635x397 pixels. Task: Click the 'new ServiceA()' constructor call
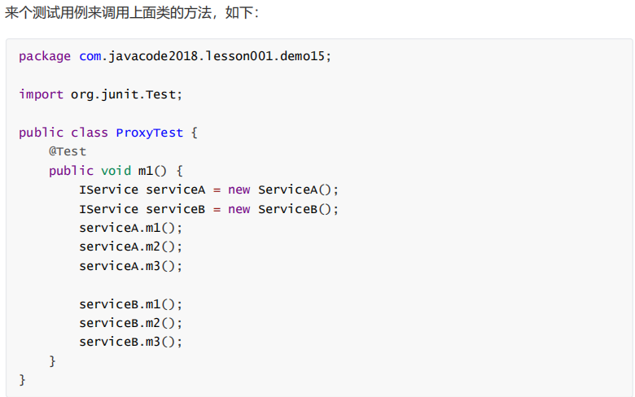coord(282,190)
